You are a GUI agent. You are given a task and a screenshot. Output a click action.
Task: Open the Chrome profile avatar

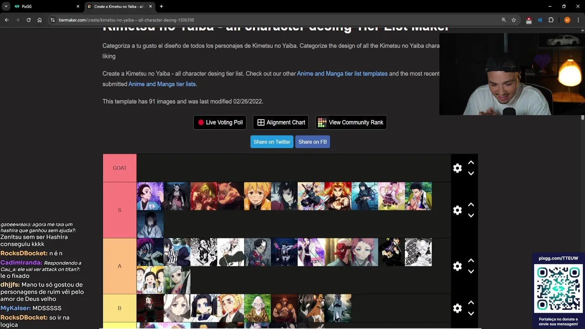pos(567,20)
